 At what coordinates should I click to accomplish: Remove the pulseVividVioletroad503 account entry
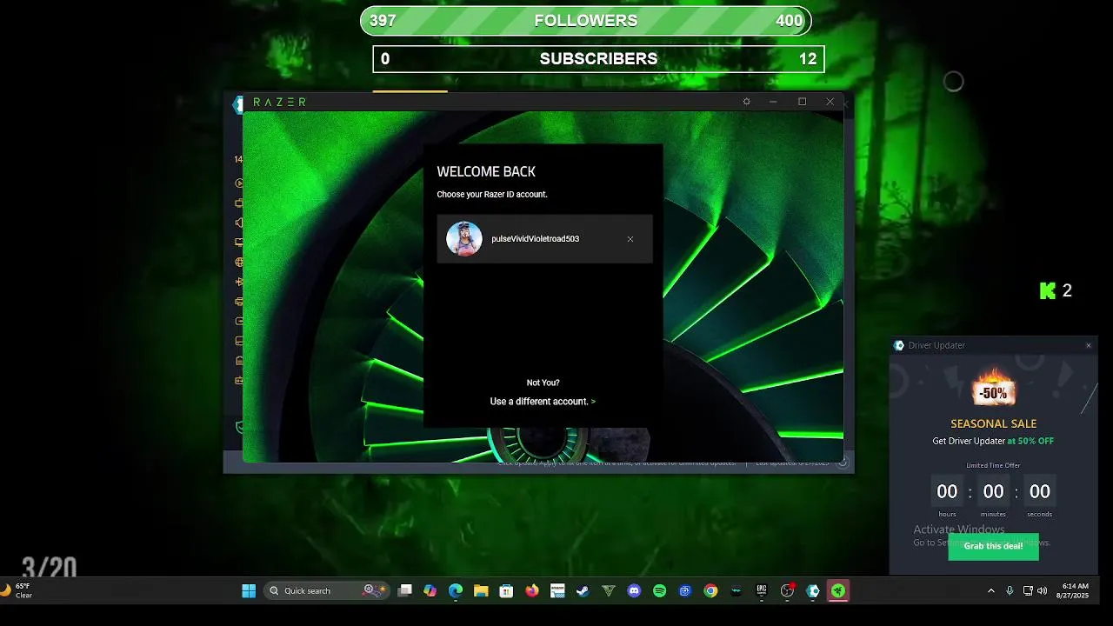[630, 239]
